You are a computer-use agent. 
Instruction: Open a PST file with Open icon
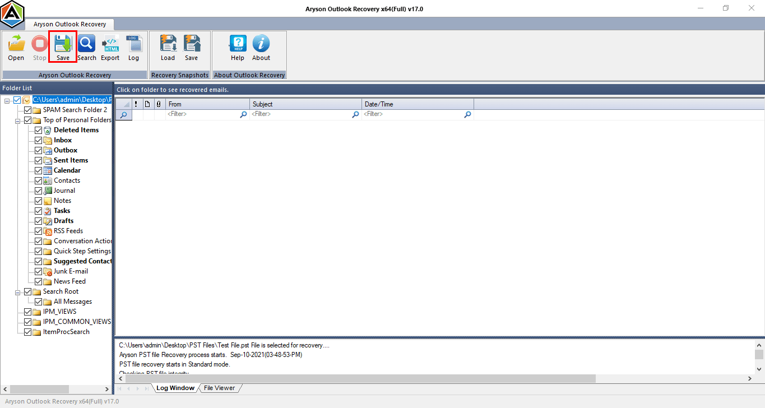coord(16,44)
